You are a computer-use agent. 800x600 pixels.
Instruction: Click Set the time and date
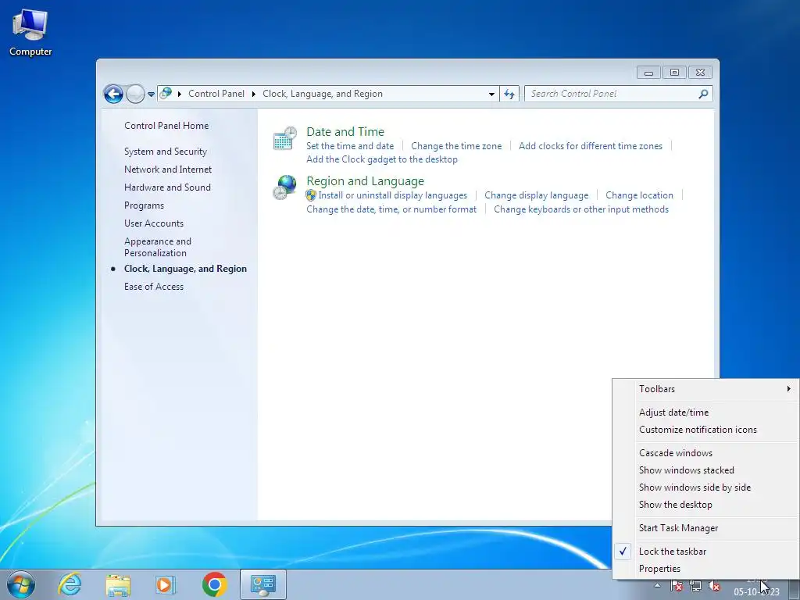coord(349,146)
